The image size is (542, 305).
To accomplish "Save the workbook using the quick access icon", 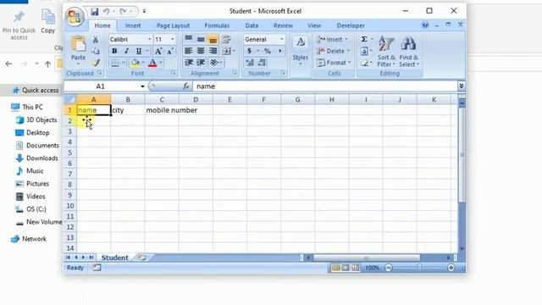I will (94, 11).
